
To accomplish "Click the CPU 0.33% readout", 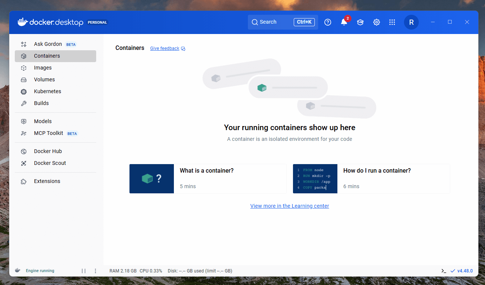I will (x=151, y=271).
